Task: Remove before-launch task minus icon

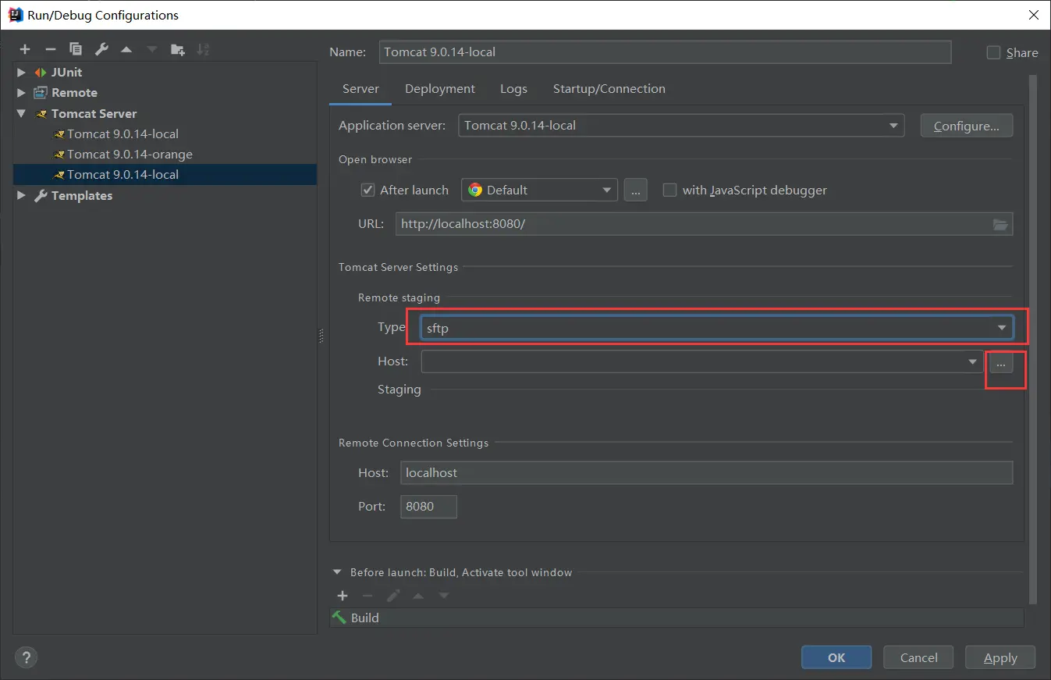Action: (x=367, y=596)
